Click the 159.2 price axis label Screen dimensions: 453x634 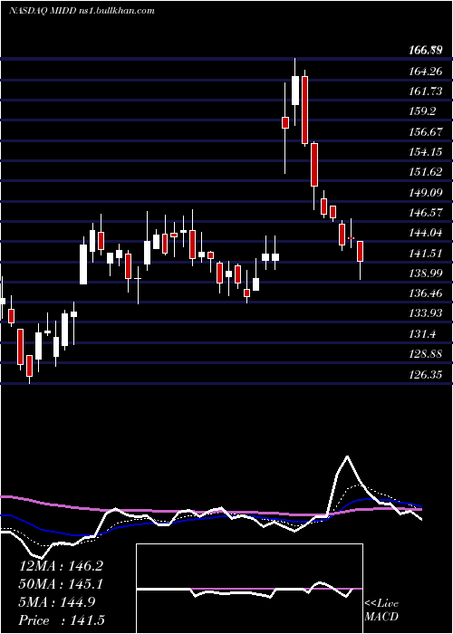pyautogui.click(x=422, y=111)
